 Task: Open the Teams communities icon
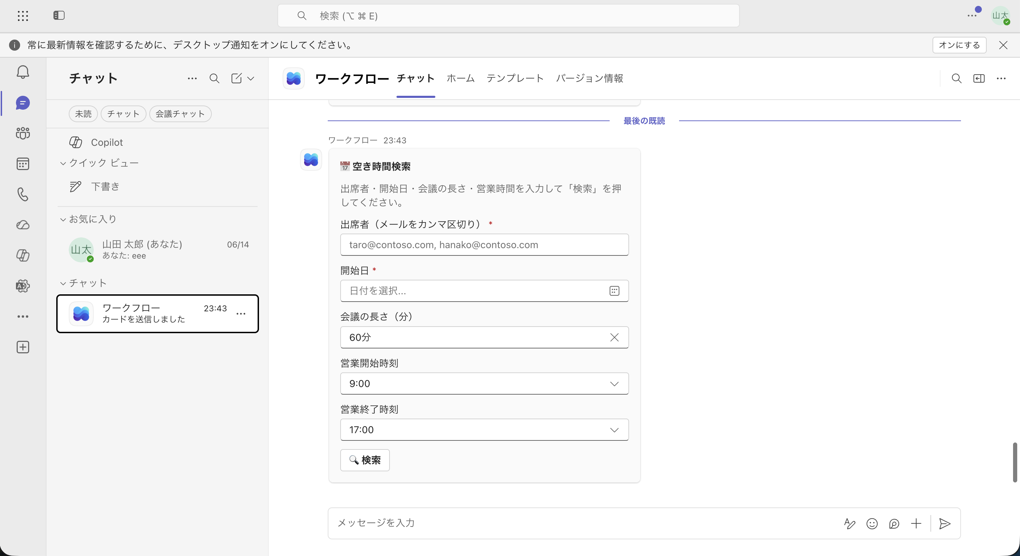pyautogui.click(x=23, y=133)
